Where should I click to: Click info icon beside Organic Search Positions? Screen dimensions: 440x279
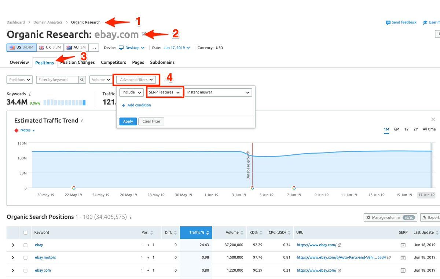click(131, 217)
